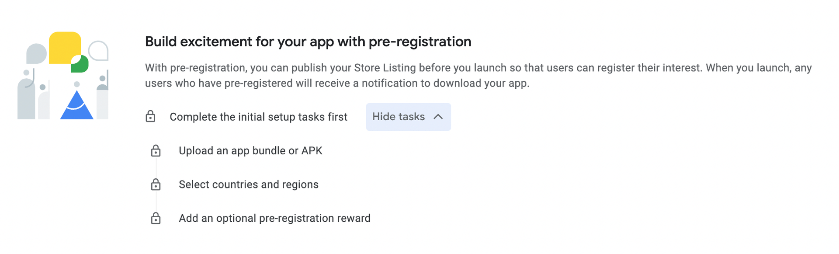The height and width of the screenshot is (254, 839).
Task: Open the Upload an app bundle or APK task
Action: (x=251, y=150)
